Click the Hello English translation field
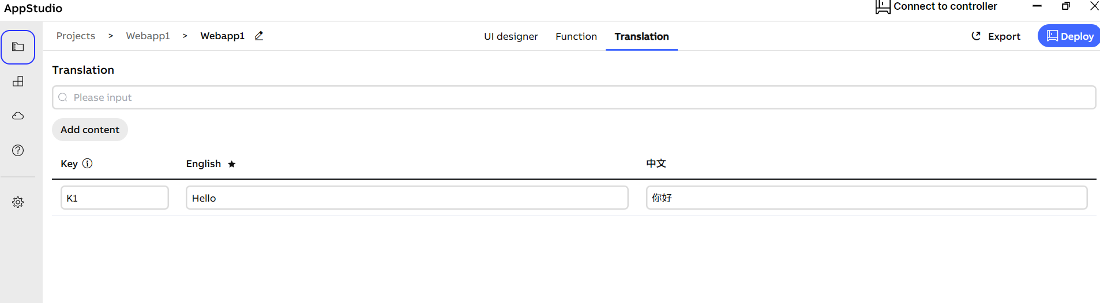 (x=407, y=198)
